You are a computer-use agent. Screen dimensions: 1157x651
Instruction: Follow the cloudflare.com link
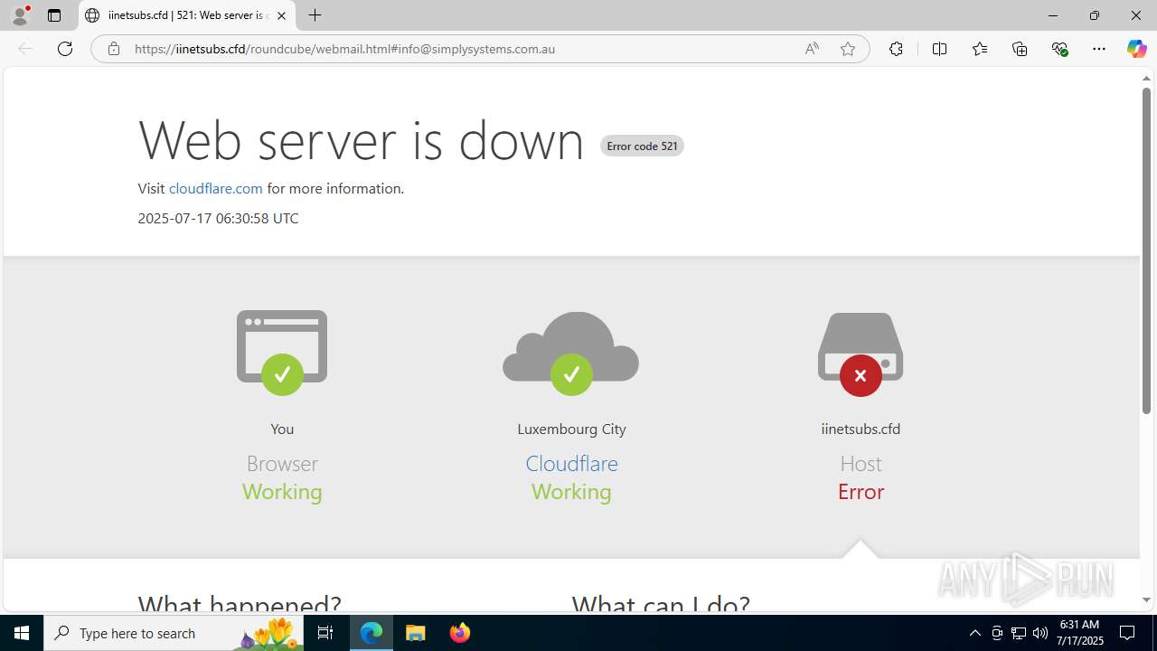click(x=215, y=188)
